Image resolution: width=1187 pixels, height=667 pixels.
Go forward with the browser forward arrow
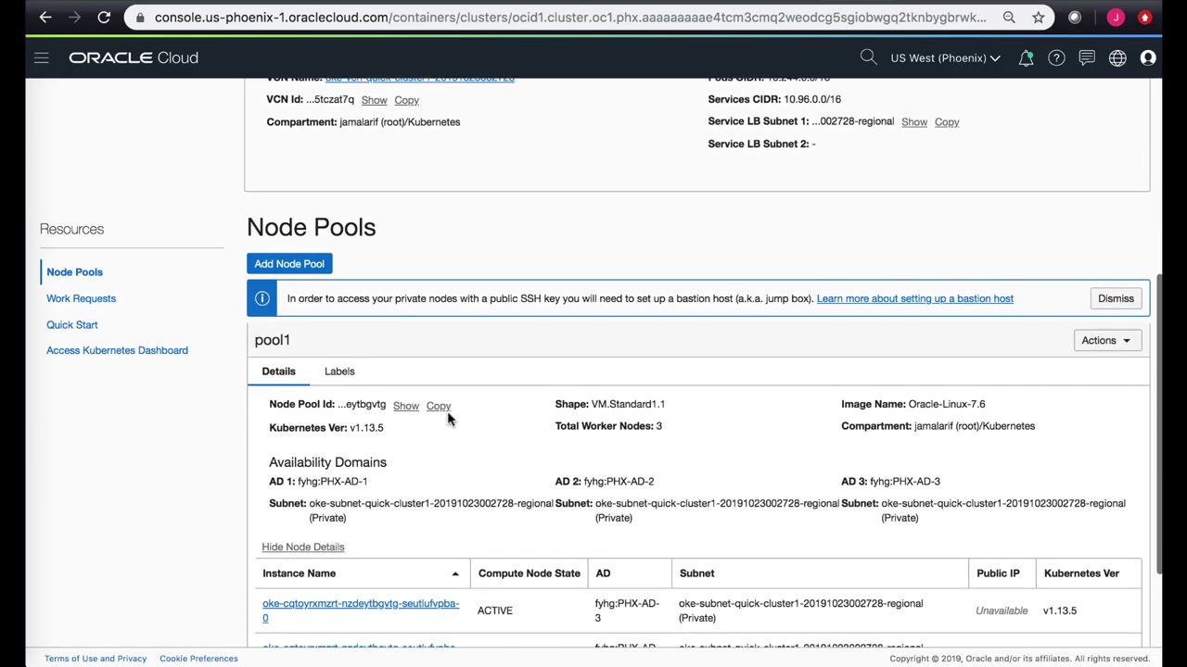click(x=75, y=17)
